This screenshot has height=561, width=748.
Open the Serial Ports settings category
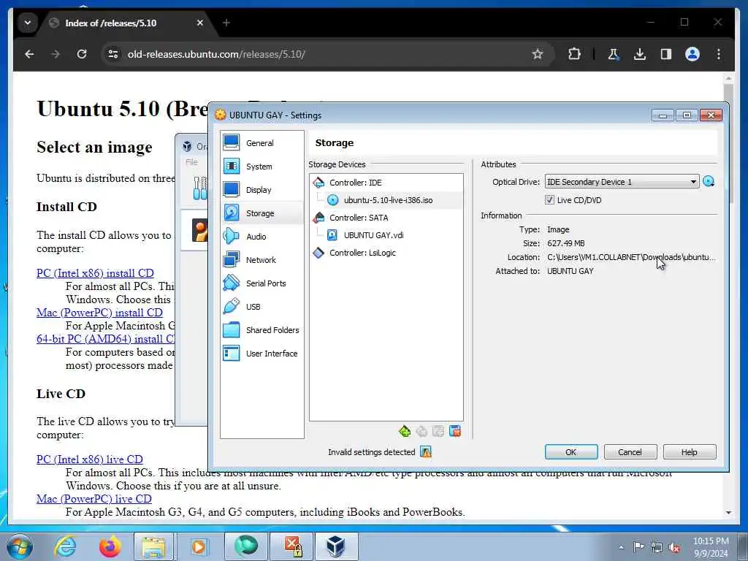coord(262,283)
